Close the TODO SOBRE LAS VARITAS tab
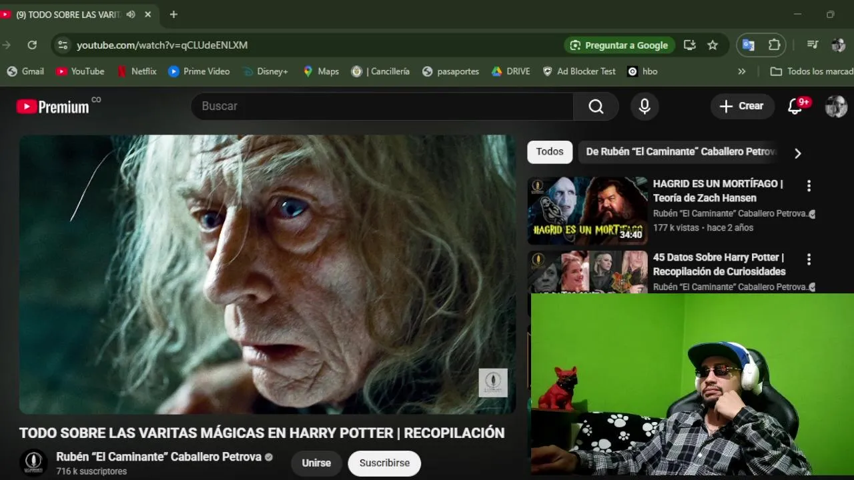Image resolution: width=854 pixels, height=480 pixels. click(x=148, y=15)
